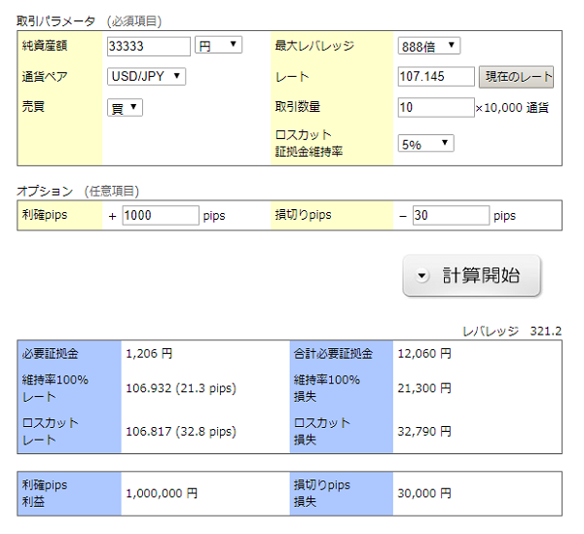Click the ×10,000 通貨 label

point(512,108)
